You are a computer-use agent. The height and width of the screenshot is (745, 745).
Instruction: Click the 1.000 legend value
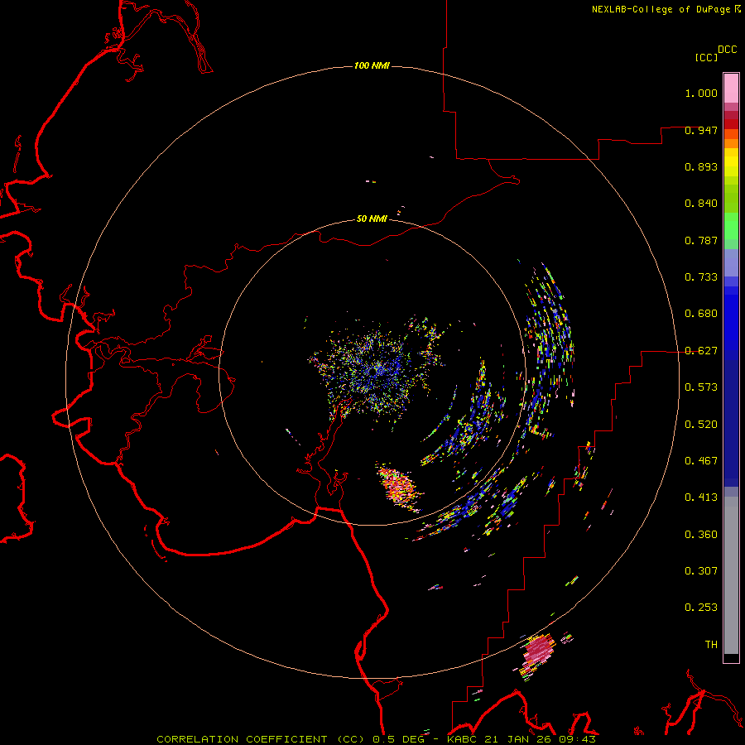click(x=701, y=93)
